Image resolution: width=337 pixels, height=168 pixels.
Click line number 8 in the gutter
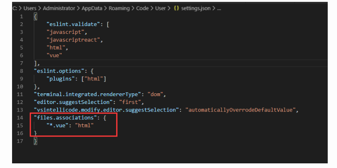point(21,71)
